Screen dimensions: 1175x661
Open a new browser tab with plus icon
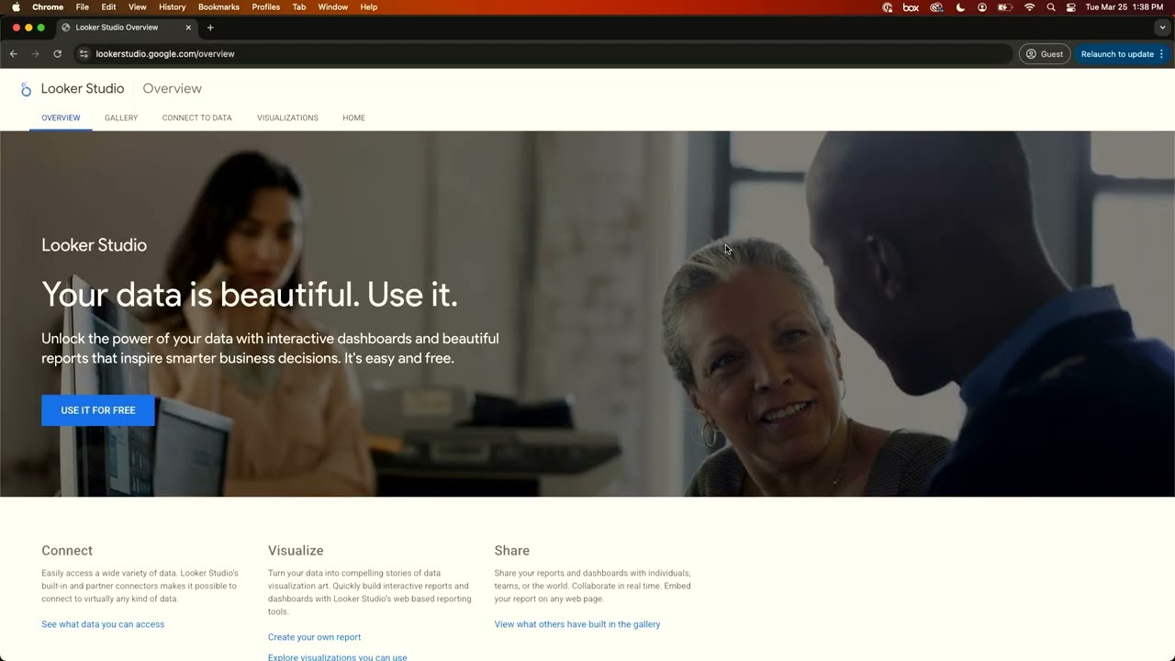point(210,28)
